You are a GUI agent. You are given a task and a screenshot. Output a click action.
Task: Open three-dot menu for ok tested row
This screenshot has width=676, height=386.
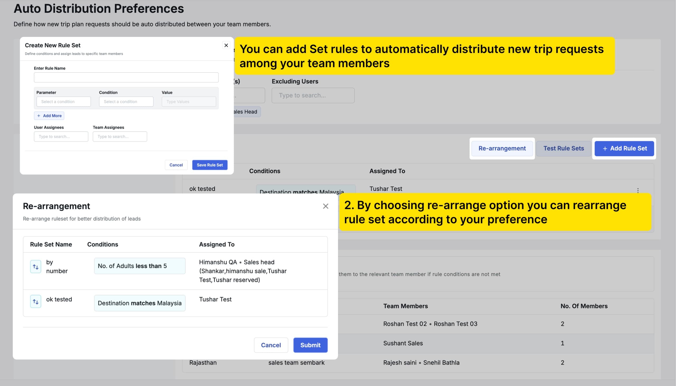[637, 190]
